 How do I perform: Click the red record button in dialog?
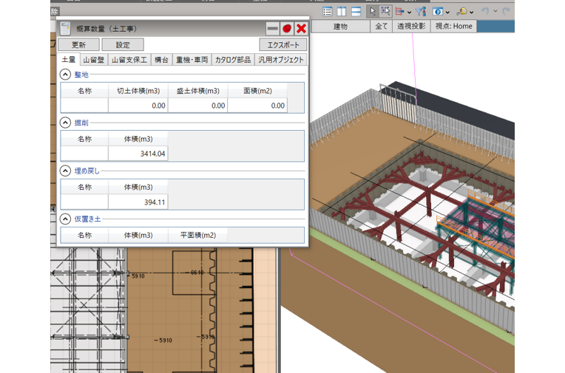pyautogui.click(x=287, y=28)
